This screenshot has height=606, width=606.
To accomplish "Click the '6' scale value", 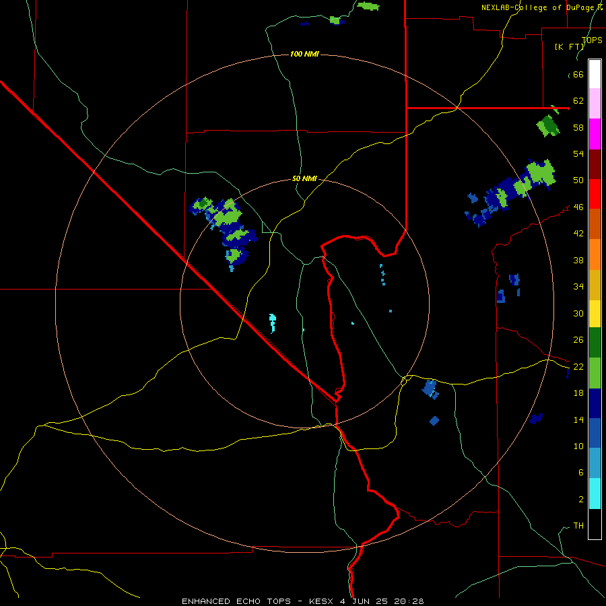I will point(580,473).
